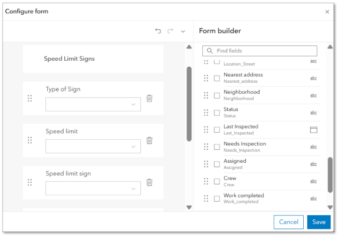Select the Last Inspected field label

click(x=241, y=126)
